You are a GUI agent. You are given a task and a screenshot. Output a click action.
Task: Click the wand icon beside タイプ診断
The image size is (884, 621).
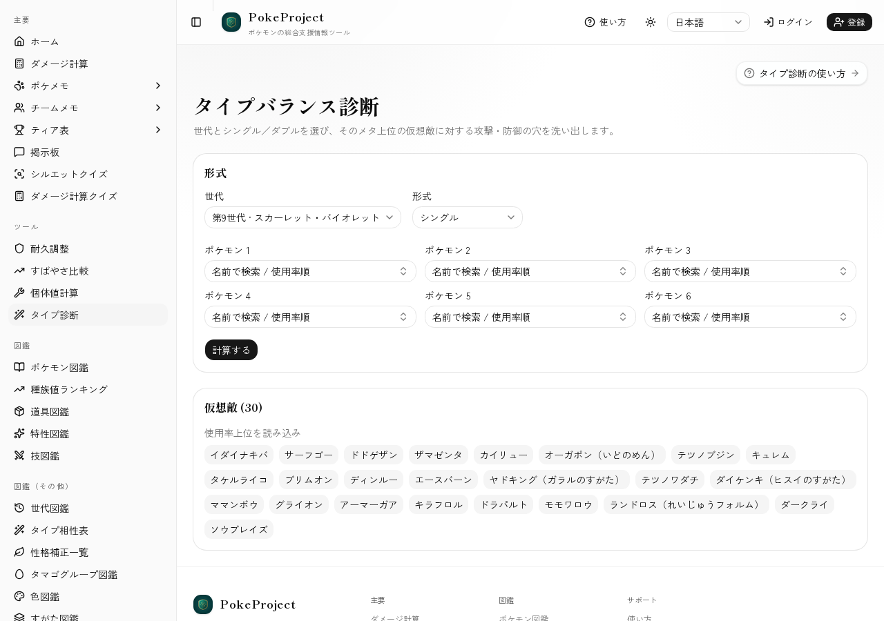[x=19, y=315]
